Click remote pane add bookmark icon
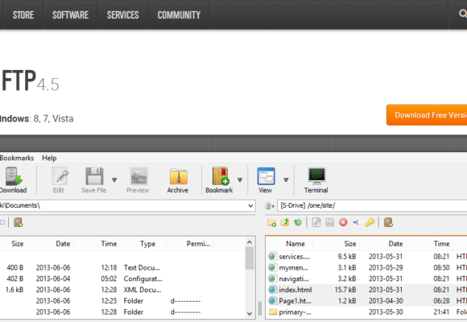This screenshot has height=322, width=467. (x=388, y=222)
